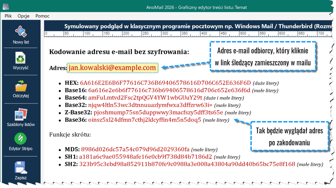
Task: Launch the Edytor Stripo icon
Action: coord(21,139)
